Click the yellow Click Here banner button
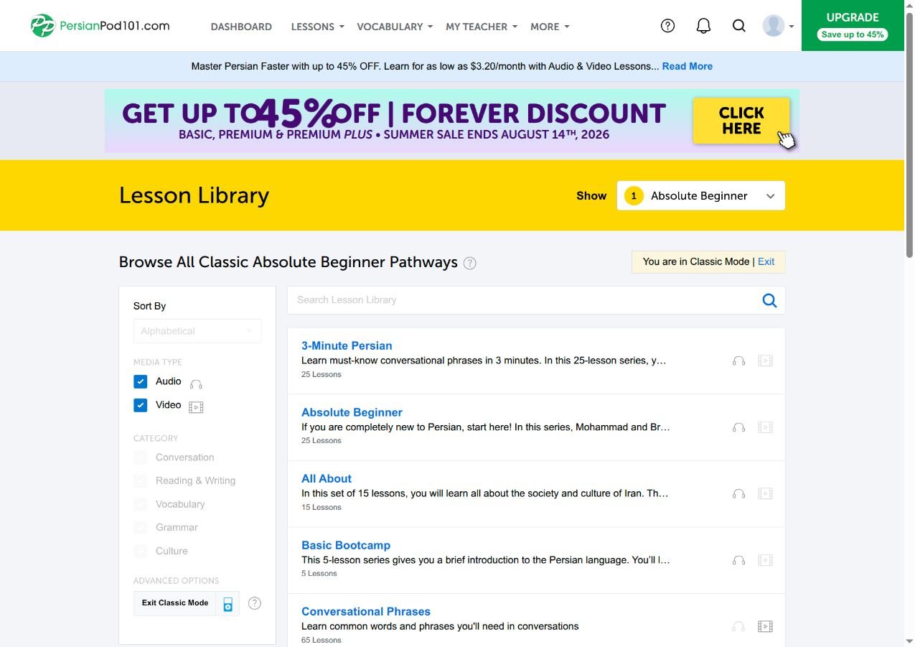The width and height of the screenshot is (915, 647). pyautogui.click(x=741, y=121)
